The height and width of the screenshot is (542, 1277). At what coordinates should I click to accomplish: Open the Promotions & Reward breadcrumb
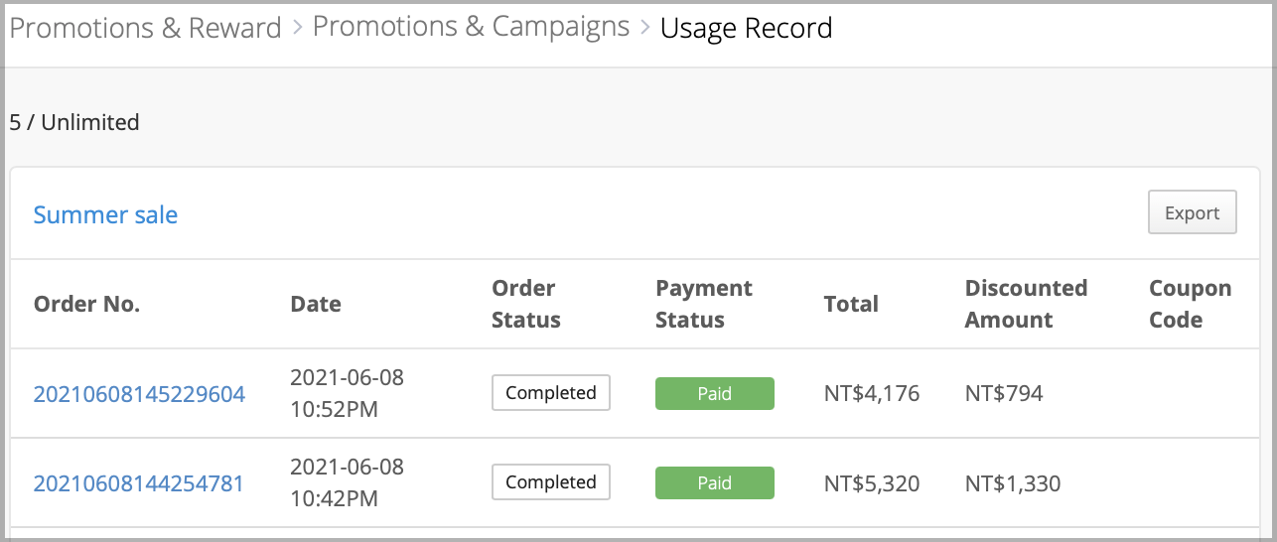click(145, 28)
